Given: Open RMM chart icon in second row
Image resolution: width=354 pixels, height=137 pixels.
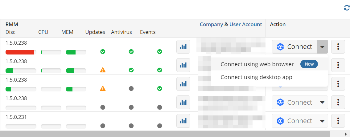Looking at the screenshot, I should [183, 65].
